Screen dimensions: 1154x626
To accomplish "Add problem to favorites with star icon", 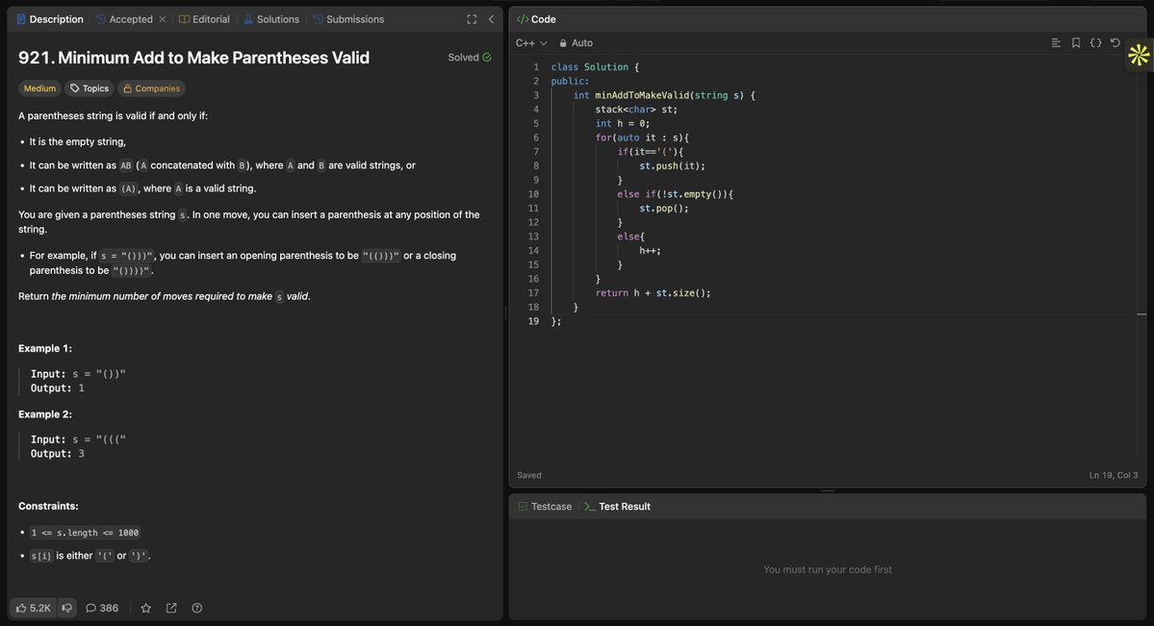I will [145, 608].
